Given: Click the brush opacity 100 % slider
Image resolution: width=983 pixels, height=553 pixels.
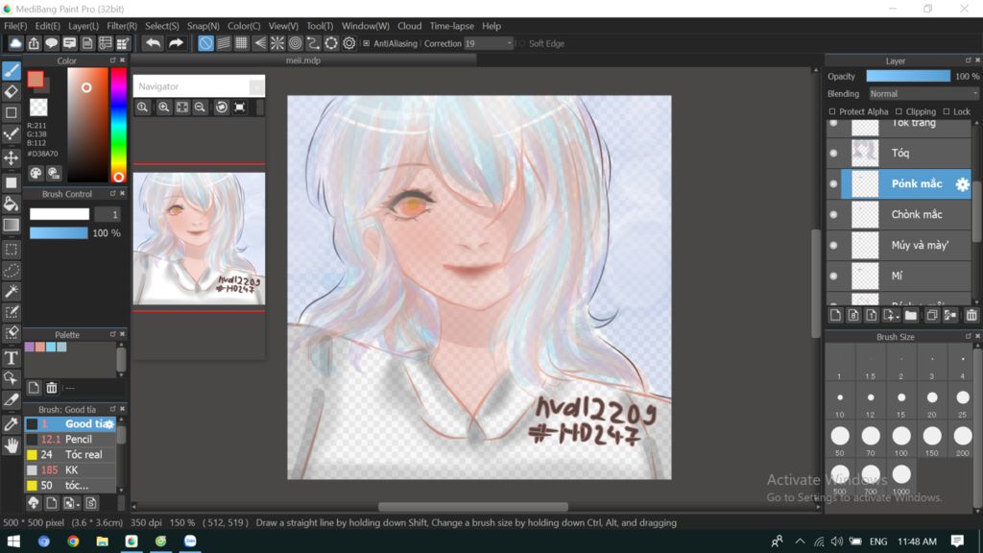Looking at the screenshot, I should [59, 233].
